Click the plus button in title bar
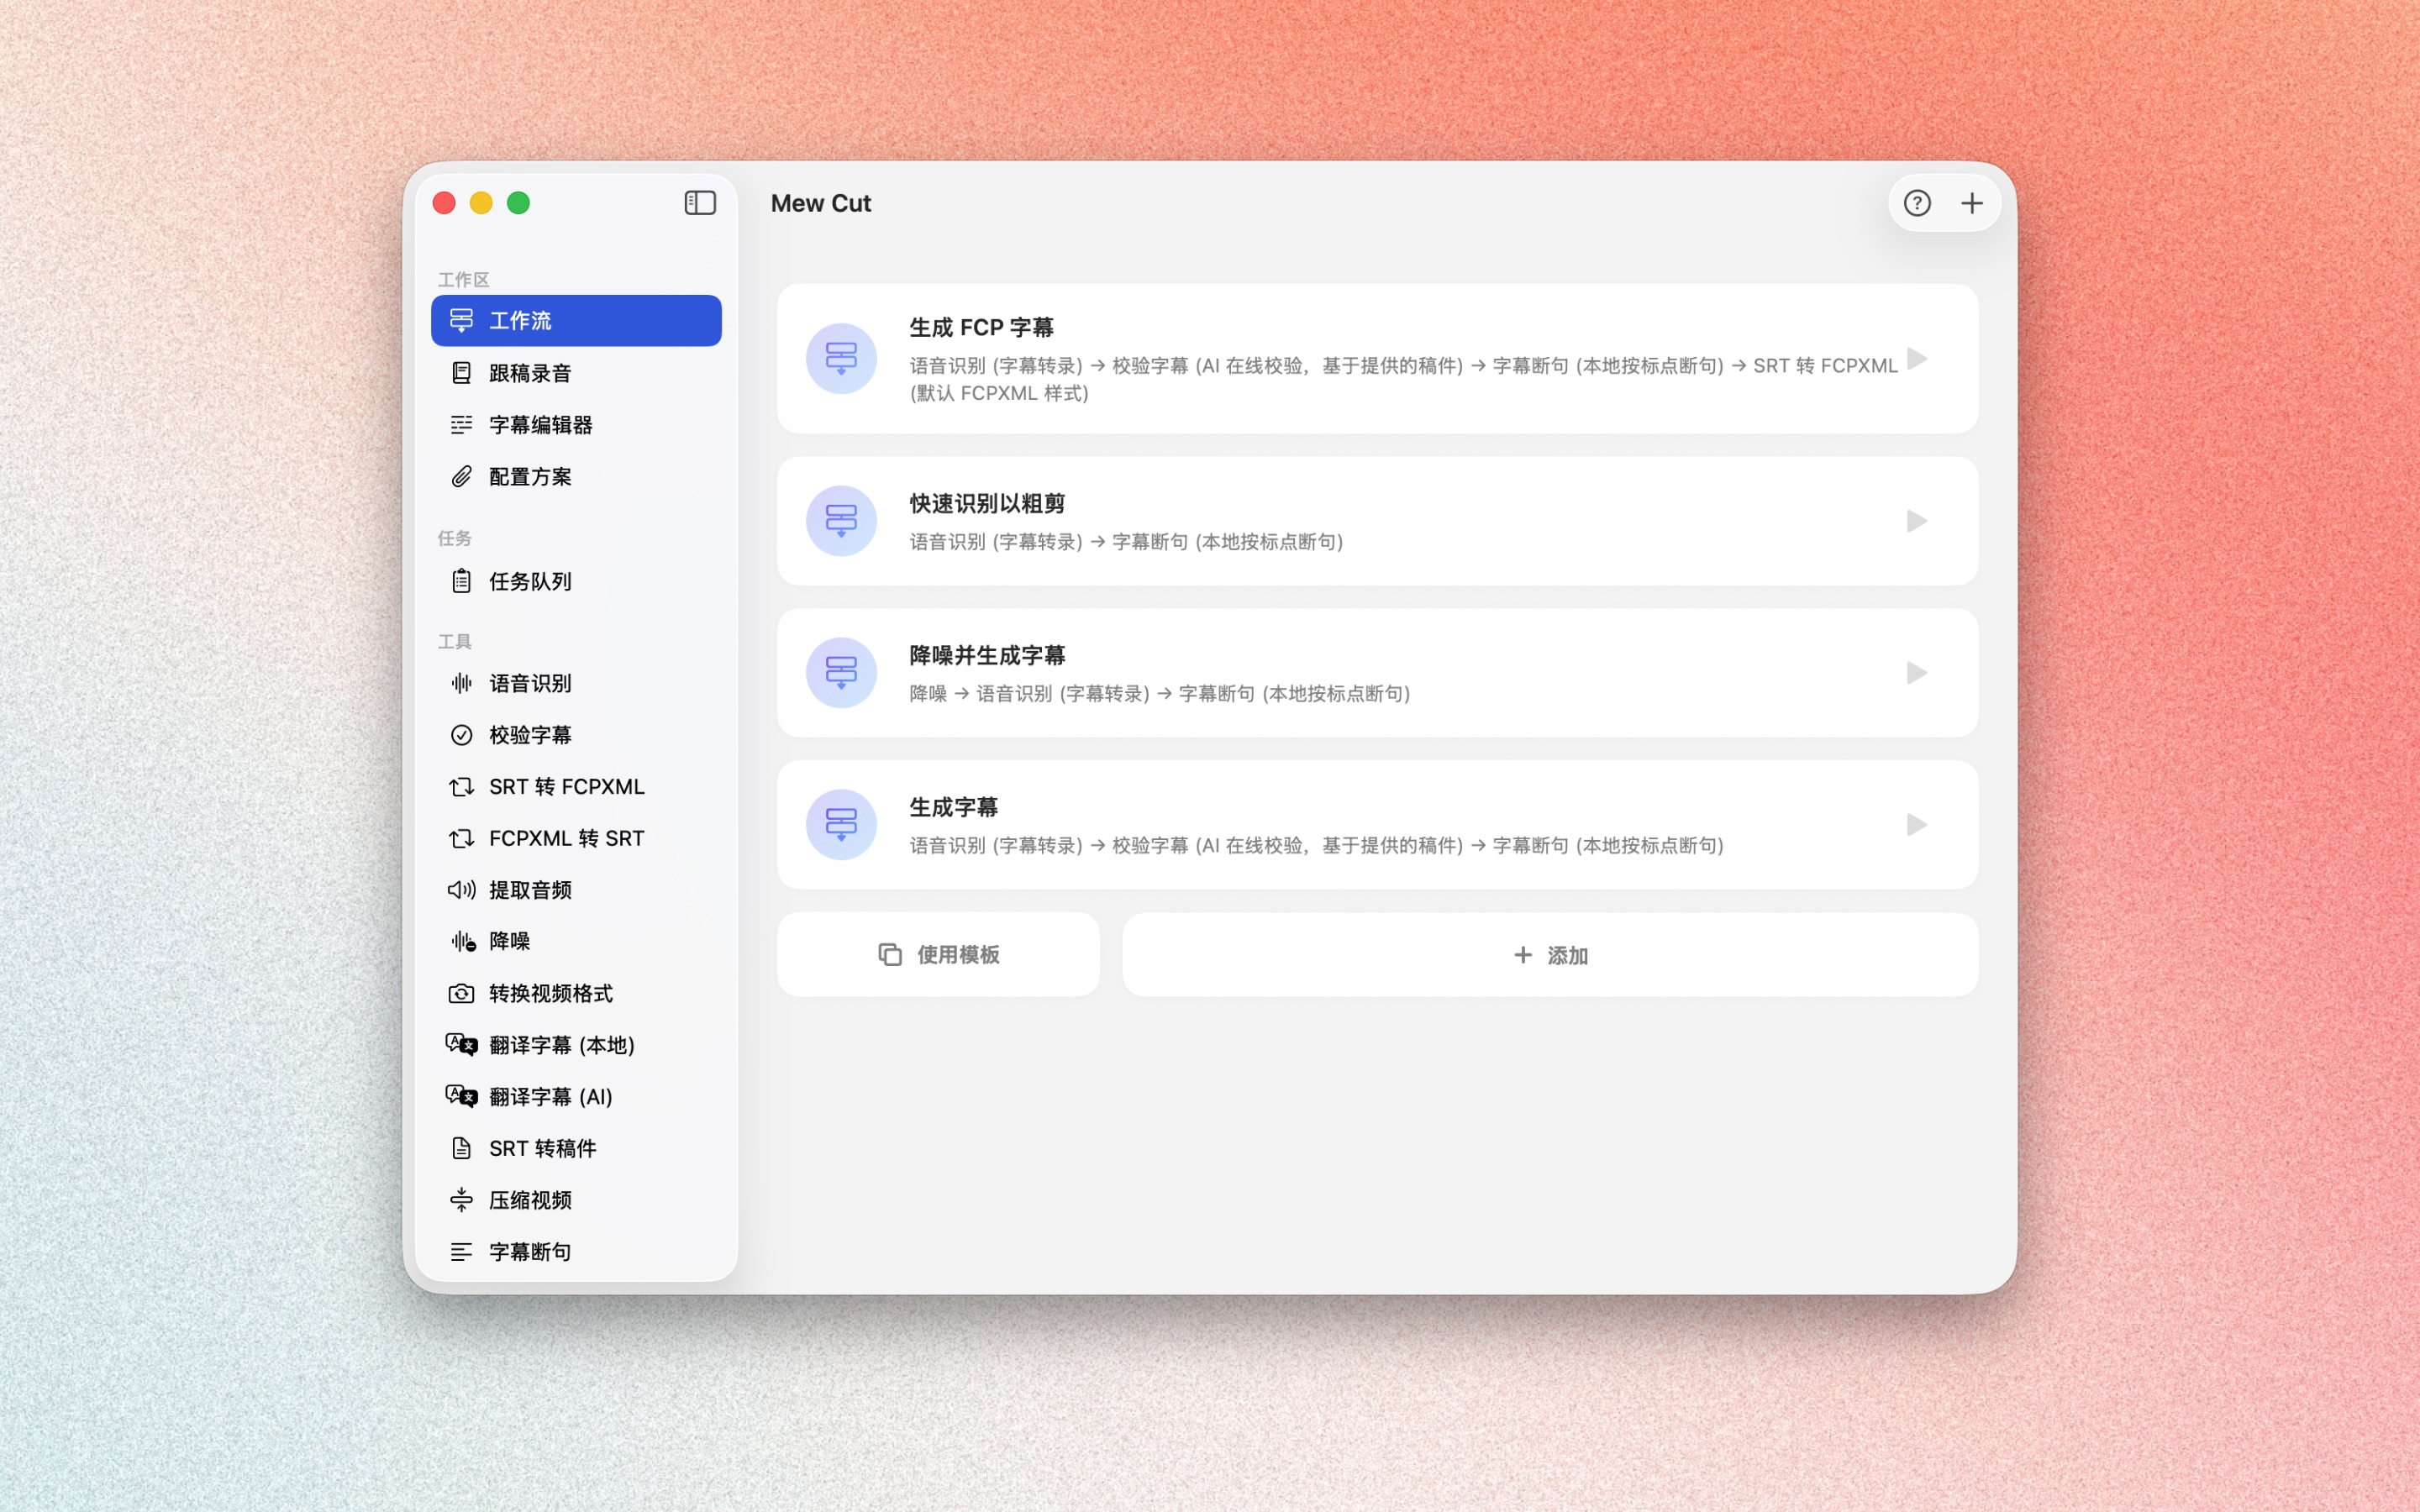This screenshot has width=2420, height=1512. pos(1971,203)
